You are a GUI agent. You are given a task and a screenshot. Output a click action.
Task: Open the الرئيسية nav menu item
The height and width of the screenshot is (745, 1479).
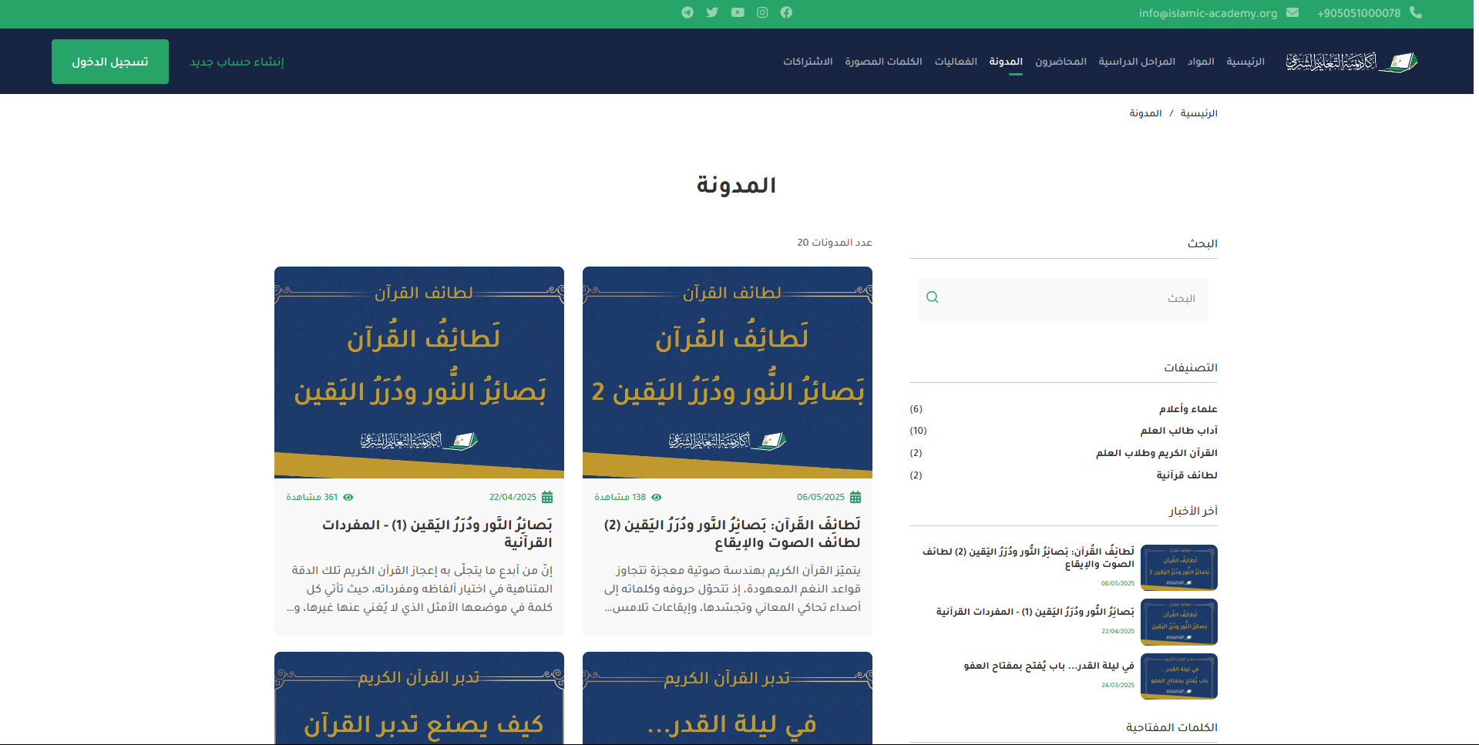coord(1245,62)
